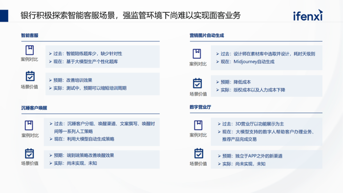The image size is (343, 193).
Task: Click the 场景价值 label under 沉睡客户唤醒
Action: click(30, 163)
